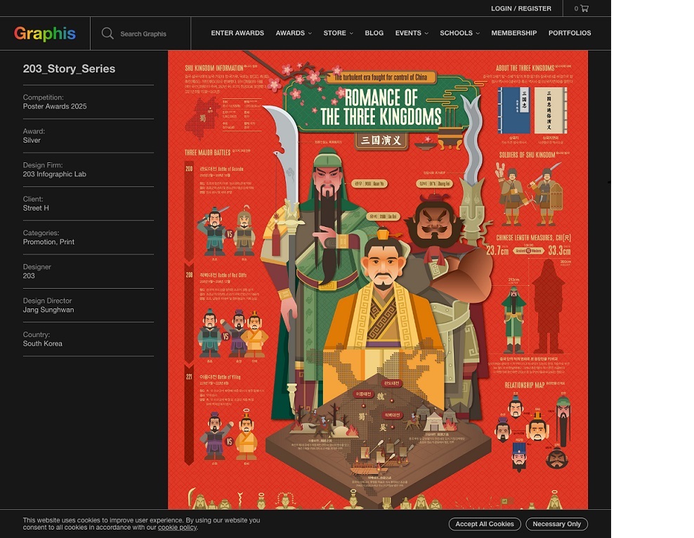This screenshot has width=694, height=538.
Task: Open the Portfolios page
Action: [570, 33]
